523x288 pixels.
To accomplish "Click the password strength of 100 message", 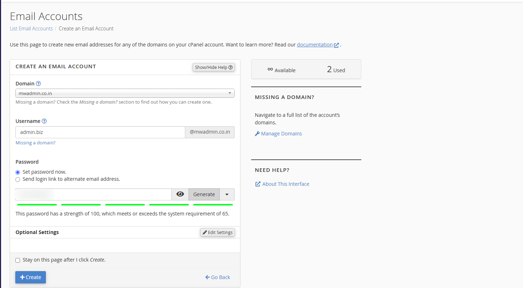I will click(x=122, y=214).
